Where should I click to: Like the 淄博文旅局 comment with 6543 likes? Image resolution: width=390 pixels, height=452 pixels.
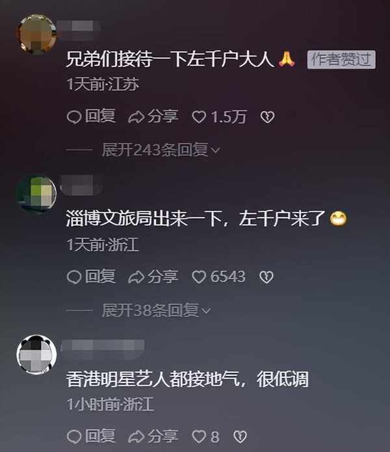(218, 277)
